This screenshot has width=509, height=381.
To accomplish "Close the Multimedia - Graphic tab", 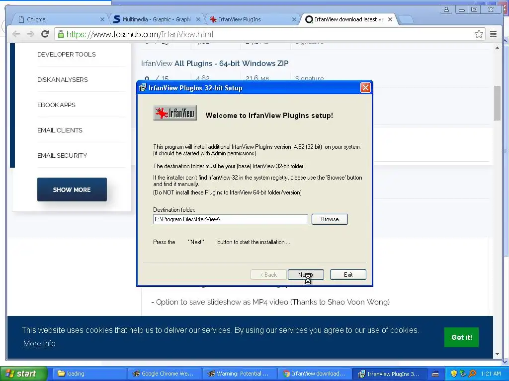I will (198, 19).
